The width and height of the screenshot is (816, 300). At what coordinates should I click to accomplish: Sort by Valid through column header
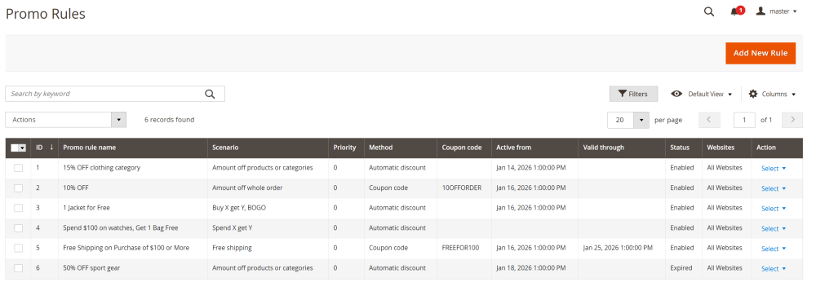click(622, 148)
